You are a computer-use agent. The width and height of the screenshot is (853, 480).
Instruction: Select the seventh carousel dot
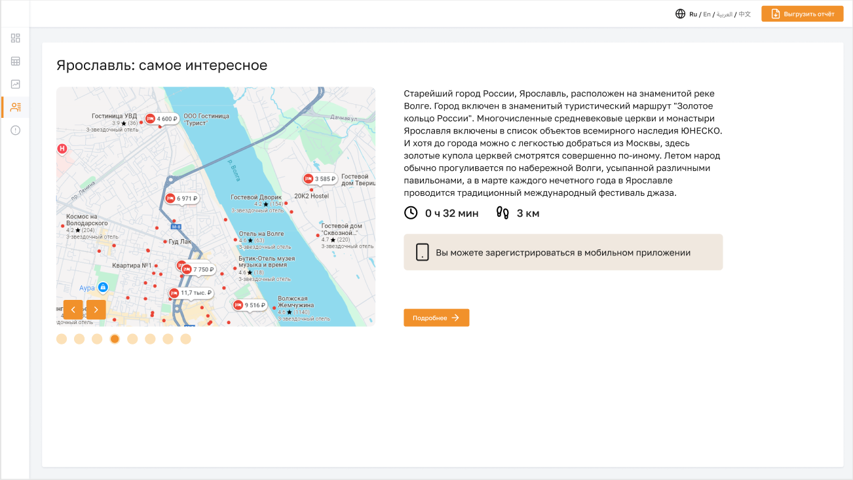168,339
